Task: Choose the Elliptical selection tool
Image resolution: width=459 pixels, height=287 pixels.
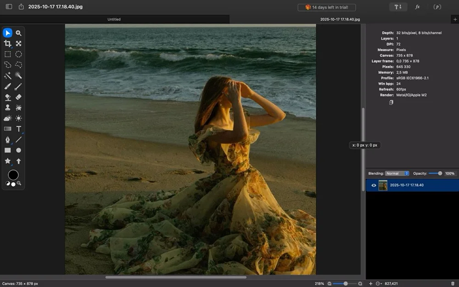Action: [x=19, y=54]
